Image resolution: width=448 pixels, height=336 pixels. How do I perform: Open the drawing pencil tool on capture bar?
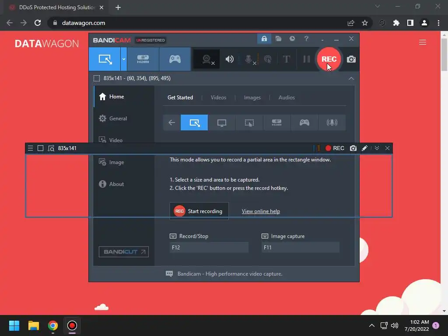[364, 148]
